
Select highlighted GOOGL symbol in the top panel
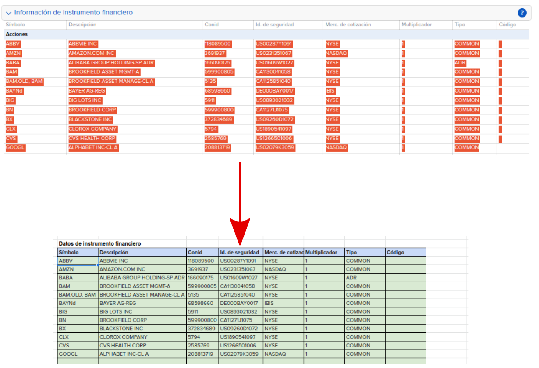[15, 148]
